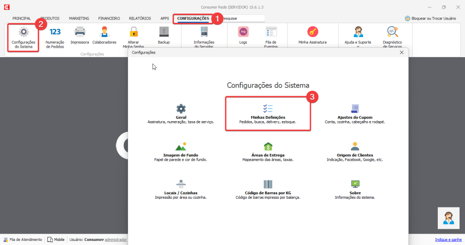Click the Indique e ganhe link

pos(448,240)
